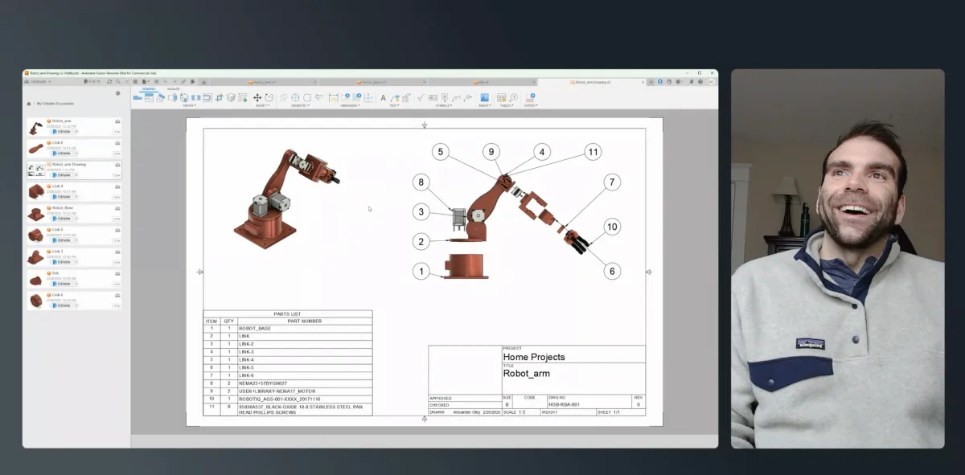
Task: Click the Parts Table tool icon
Action: (501, 98)
